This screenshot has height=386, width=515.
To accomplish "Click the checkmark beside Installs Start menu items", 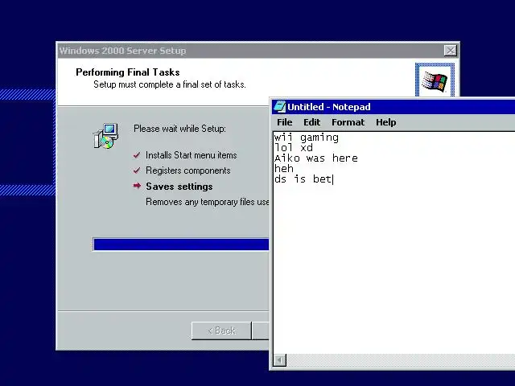I will 137,155.
